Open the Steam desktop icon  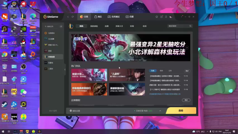pos(4,105)
